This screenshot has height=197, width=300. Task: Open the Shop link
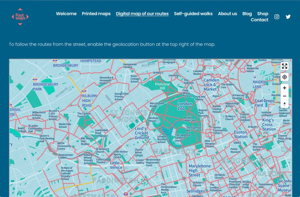click(263, 14)
